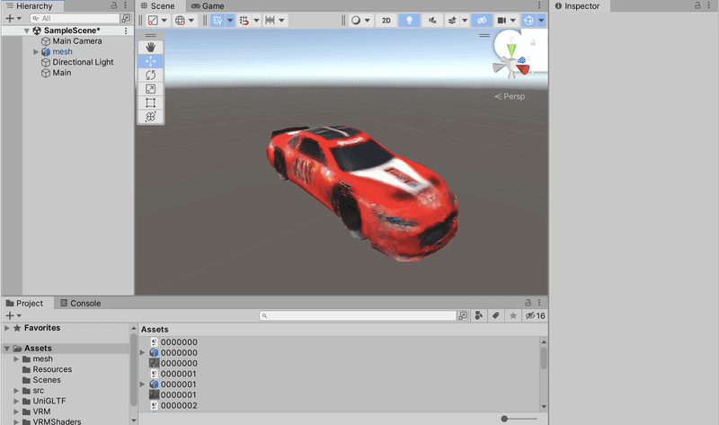Select the Hand view tool
Viewport: 719px width, 425px height.
coord(150,48)
